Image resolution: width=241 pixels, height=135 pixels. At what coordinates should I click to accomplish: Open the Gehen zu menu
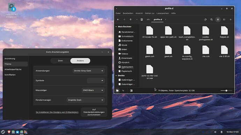click(149, 13)
